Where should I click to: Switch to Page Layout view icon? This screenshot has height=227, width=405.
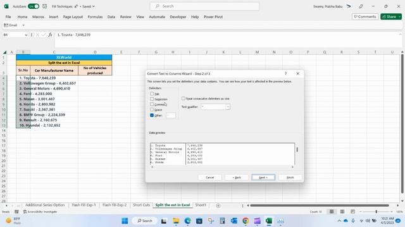(x=342, y=212)
